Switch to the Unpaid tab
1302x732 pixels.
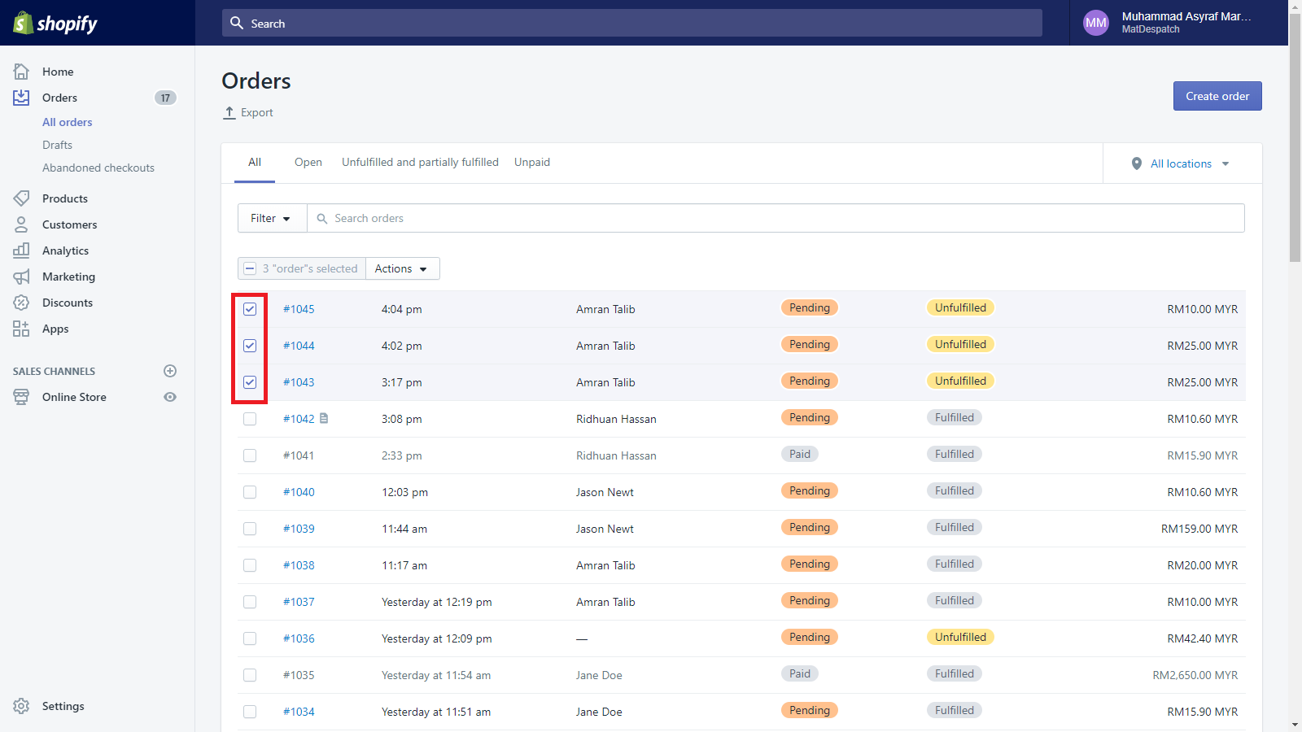[532, 163]
